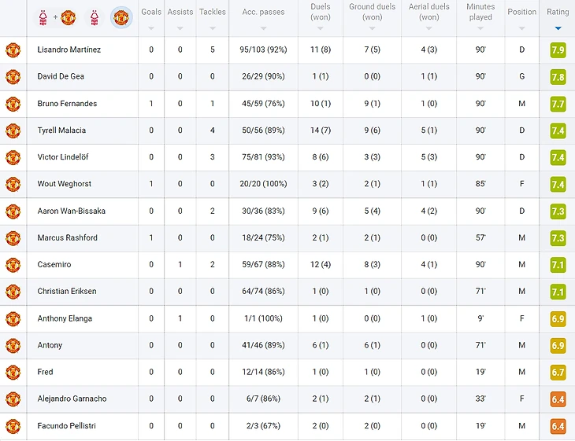Sort by Assists column arrow
Image resolution: width=575 pixels, height=441 pixels.
(x=180, y=28)
